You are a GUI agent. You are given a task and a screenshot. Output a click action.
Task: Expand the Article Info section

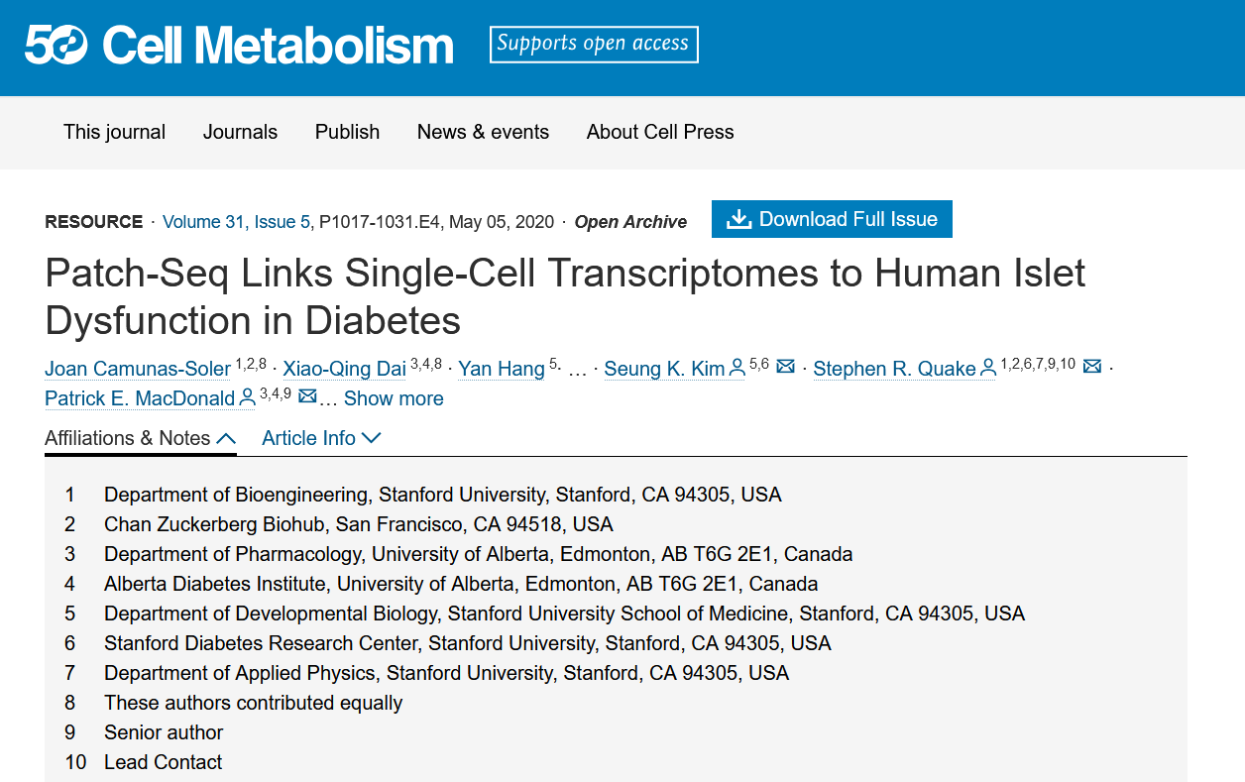tap(321, 438)
